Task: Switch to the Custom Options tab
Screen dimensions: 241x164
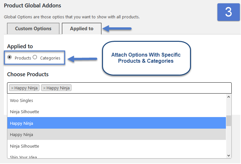Action: click(33, 29)
